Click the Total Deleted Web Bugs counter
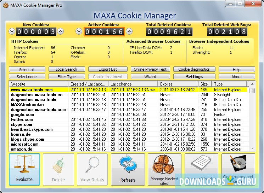This screenshot has width=264, height=193. click(x=227, y=31)
